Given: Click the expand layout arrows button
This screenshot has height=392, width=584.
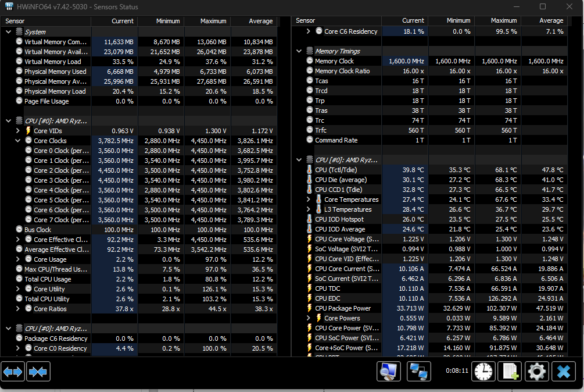Looking at the screenshot, I should [x=13, y=372].
